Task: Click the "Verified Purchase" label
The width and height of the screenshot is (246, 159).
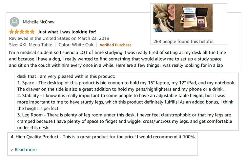Action: click(115, 45)
